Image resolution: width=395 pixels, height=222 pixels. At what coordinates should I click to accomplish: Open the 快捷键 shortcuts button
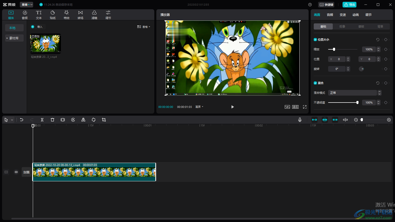point(326,5)
